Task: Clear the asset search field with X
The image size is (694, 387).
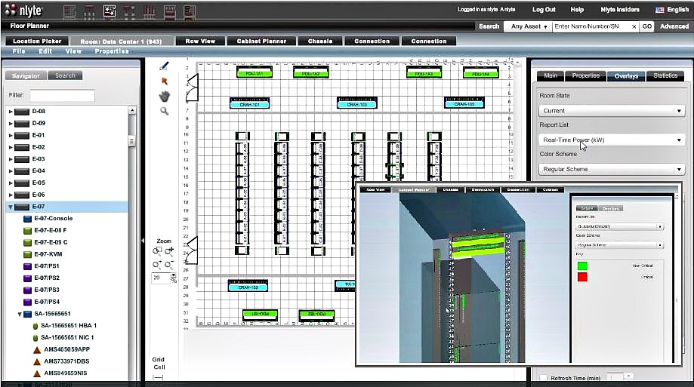Action: [634, 26]
